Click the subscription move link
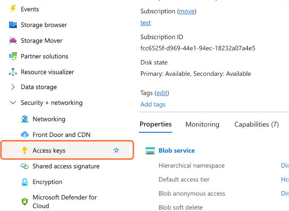 tap(187, 11)
